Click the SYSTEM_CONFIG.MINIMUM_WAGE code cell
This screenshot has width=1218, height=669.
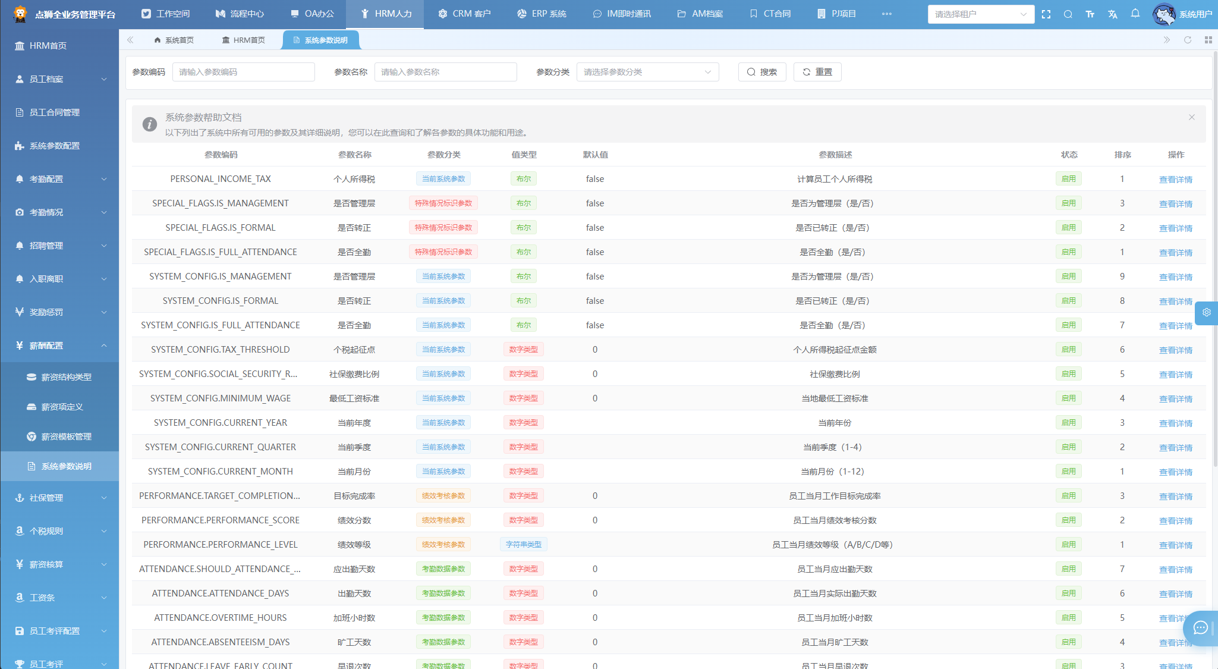(221, 398)
